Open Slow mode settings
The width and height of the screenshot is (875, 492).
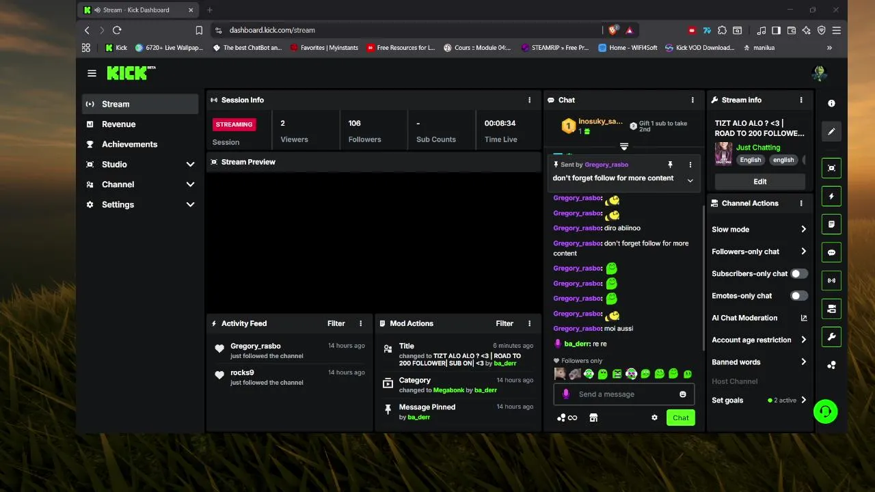tap(759, 230)
